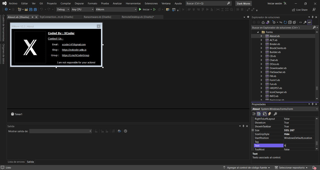The width and height of the screenshot is (320, 170).
Task: Click the feedback icon beside Live Share
Action: 314,9
